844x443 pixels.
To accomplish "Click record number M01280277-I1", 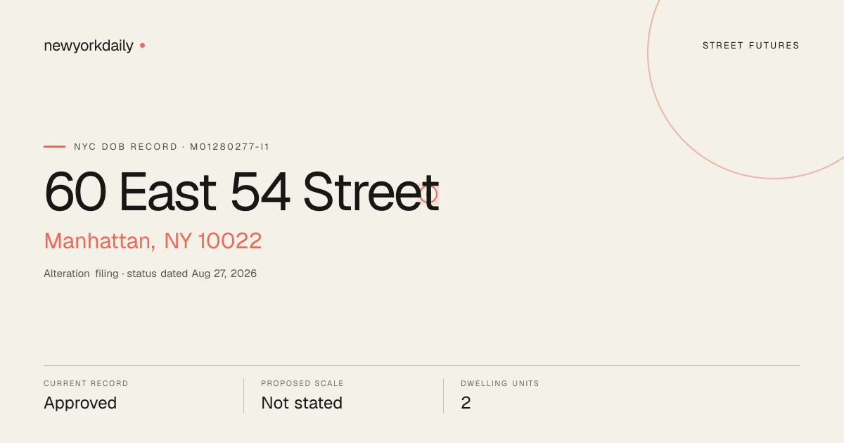I will (230, 147).
